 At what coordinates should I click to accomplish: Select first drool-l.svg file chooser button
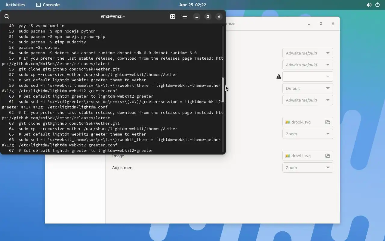[x=308, y=122]
